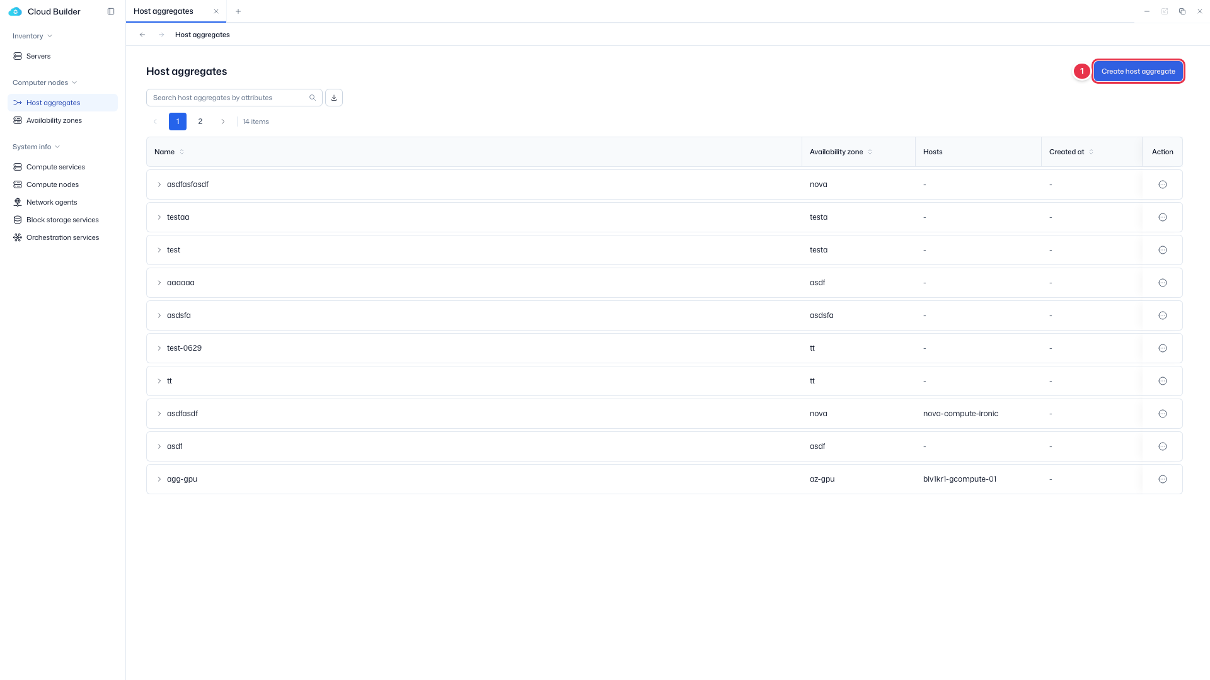Viewport: 1210px width, 680px height.
Task: Go back with the navigation arrow
Action: pos(142,35)
